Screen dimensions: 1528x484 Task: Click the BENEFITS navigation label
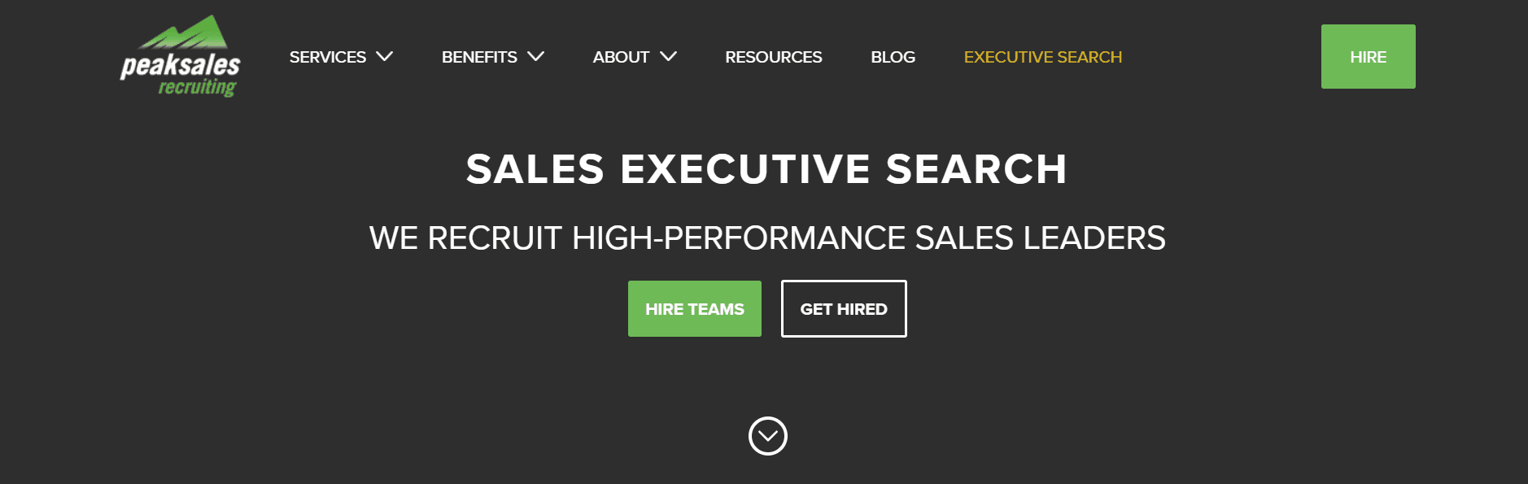pyautogui.click(x=479, y=57)
